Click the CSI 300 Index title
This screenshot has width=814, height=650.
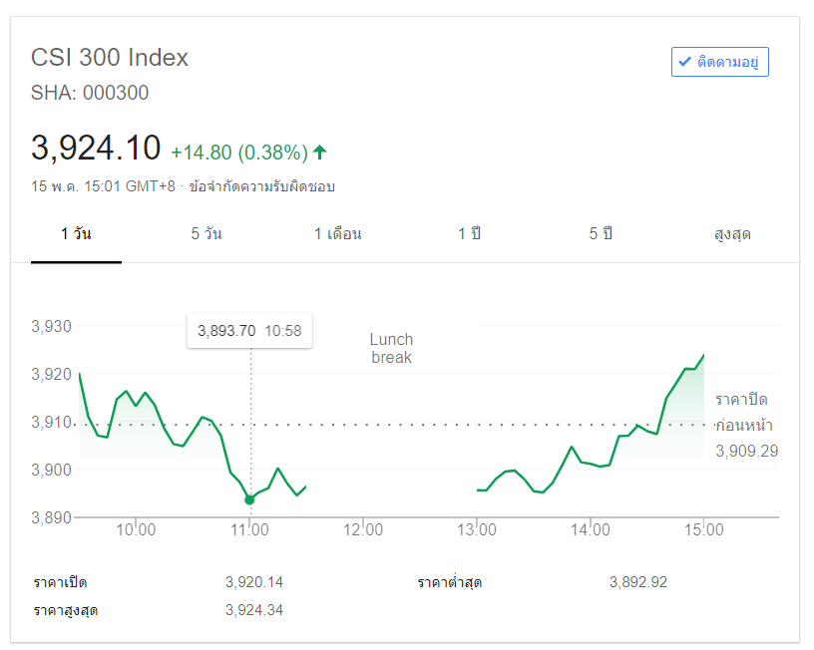[x=110, y=58]
